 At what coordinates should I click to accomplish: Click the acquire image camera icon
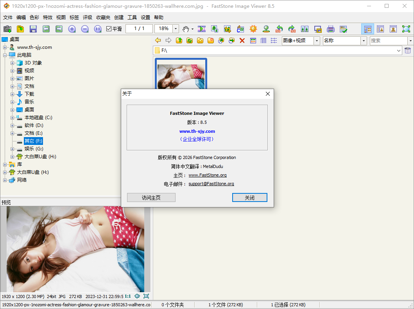point(7,29)
